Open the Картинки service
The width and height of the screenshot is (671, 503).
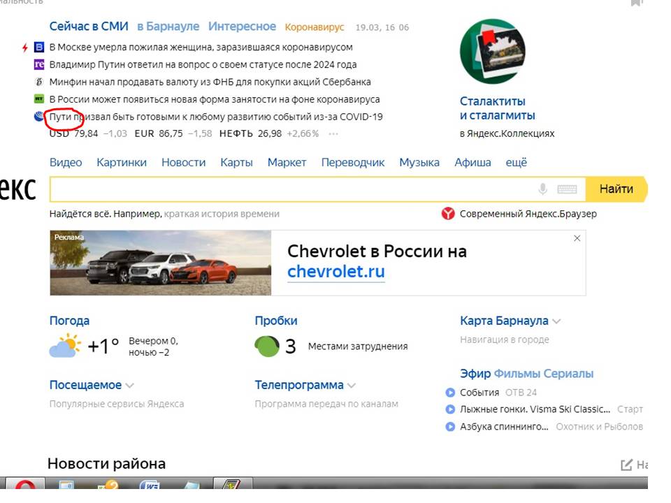[x=122, y=163]
